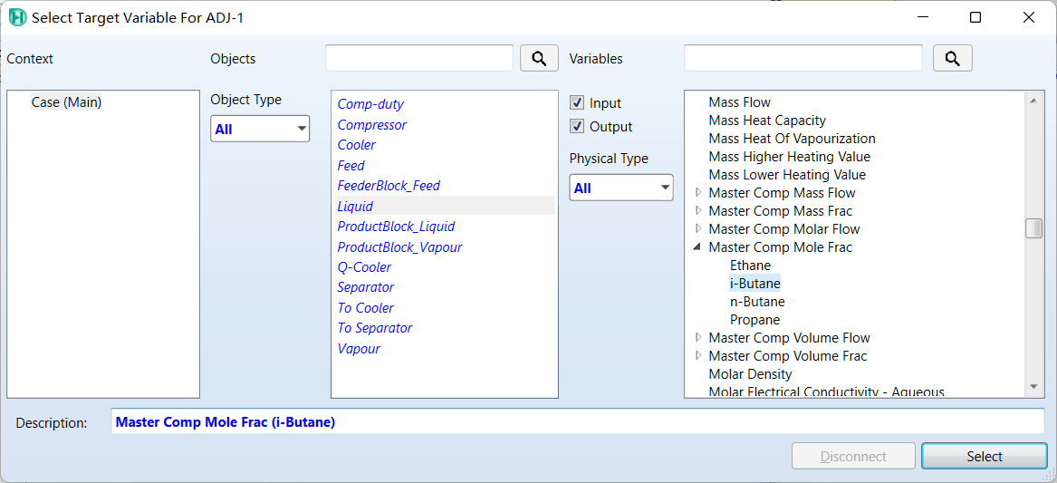Select Propane component
Screen dimensions: 1057x483
[754, 319]
